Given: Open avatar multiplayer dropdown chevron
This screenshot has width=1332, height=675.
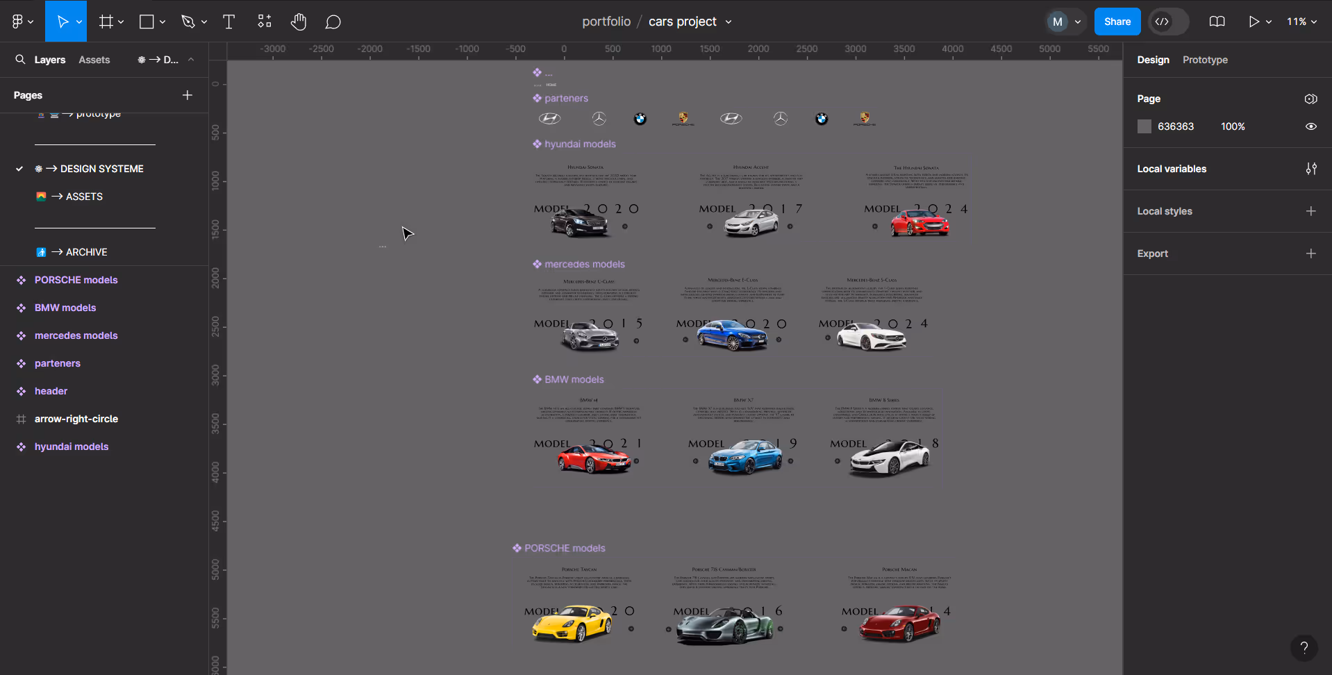Looking at the screenshot, I should tap(1078, 22).
